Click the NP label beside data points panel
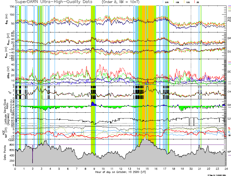This screenshot has width=231, height=176. [x=229, y=152]
